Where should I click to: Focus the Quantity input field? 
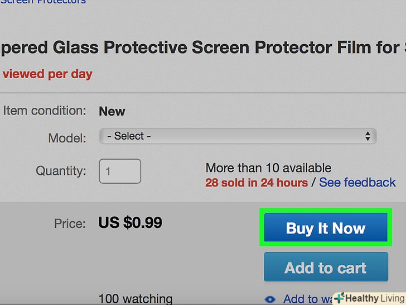click(120, 171)
